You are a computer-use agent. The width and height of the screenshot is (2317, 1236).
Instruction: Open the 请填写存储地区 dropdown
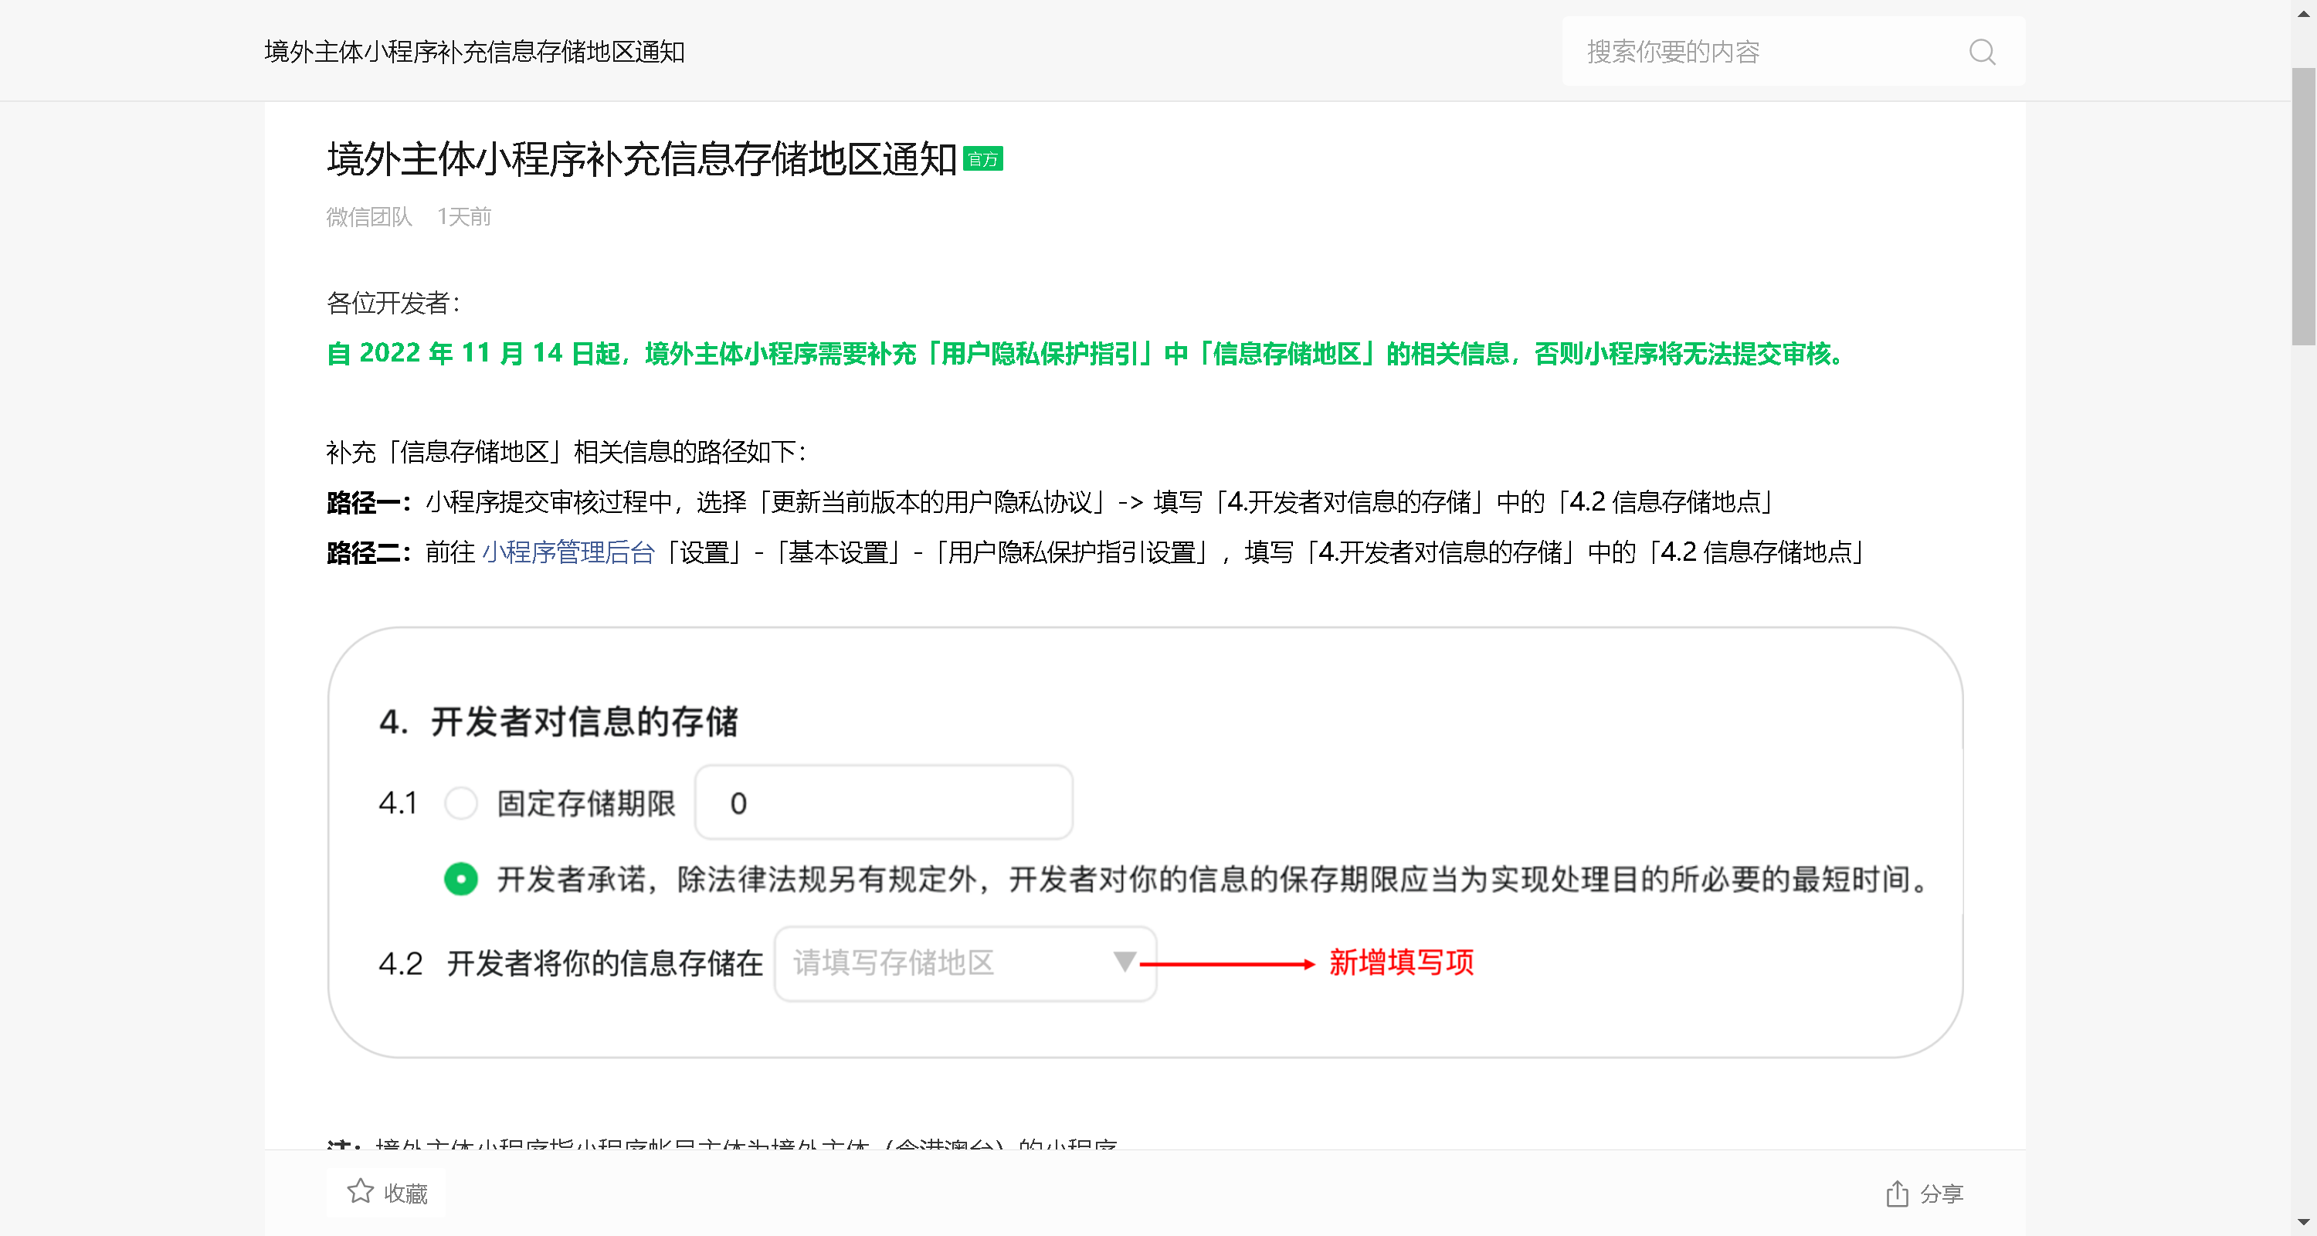(x=945, y=963)
